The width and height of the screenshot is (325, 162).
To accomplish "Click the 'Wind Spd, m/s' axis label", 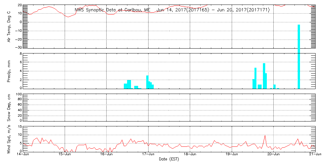I will (9, 139).
